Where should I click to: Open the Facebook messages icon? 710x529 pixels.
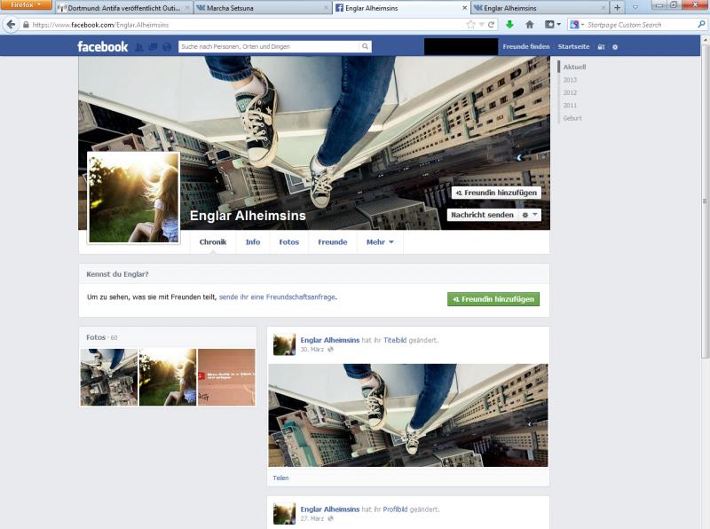153,46
